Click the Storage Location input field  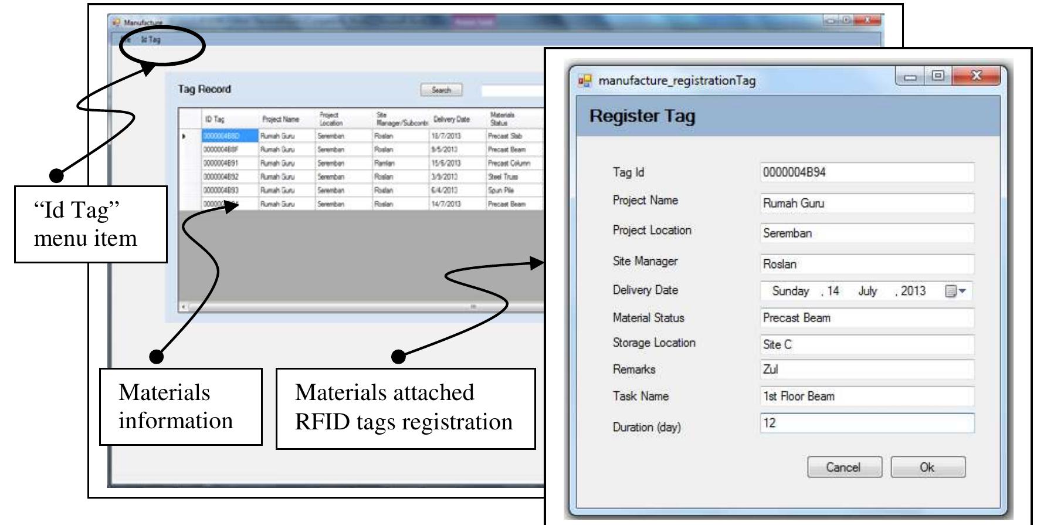pyautogui.click(x=867, y=344)
